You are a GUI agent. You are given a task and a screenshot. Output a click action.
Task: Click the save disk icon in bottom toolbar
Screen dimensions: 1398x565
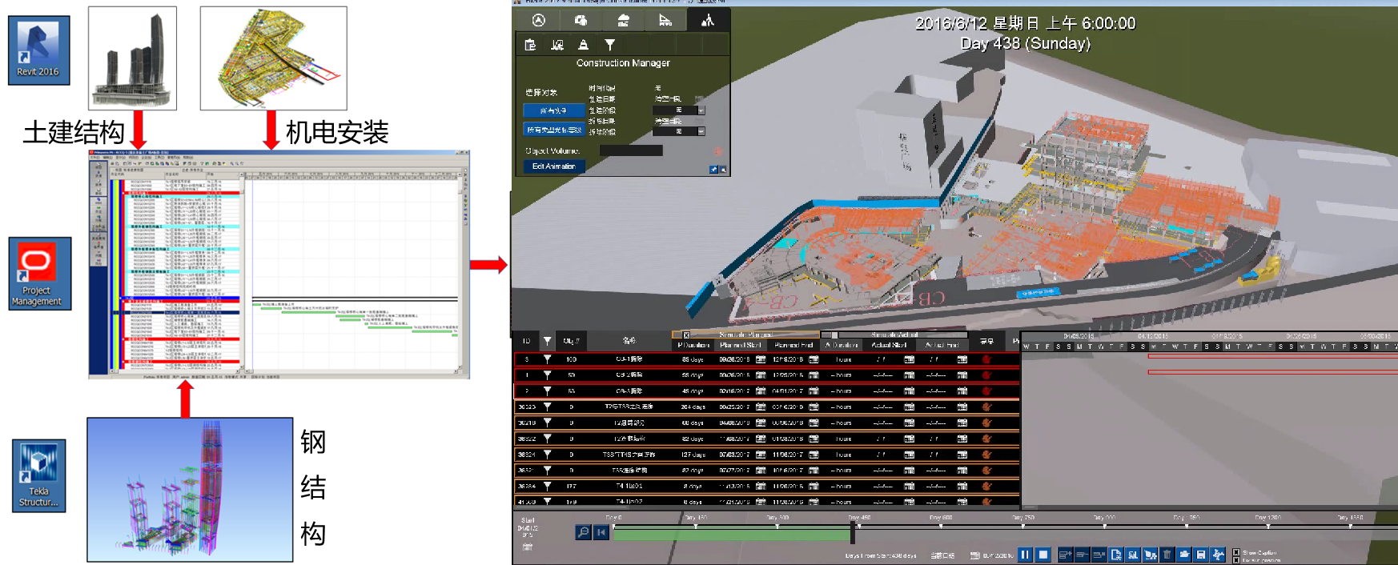point(1200,555)
